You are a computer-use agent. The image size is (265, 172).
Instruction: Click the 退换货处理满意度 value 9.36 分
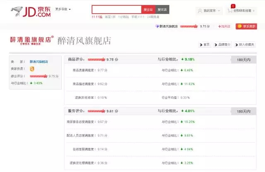pyautogui.click(x=102, y=163)
